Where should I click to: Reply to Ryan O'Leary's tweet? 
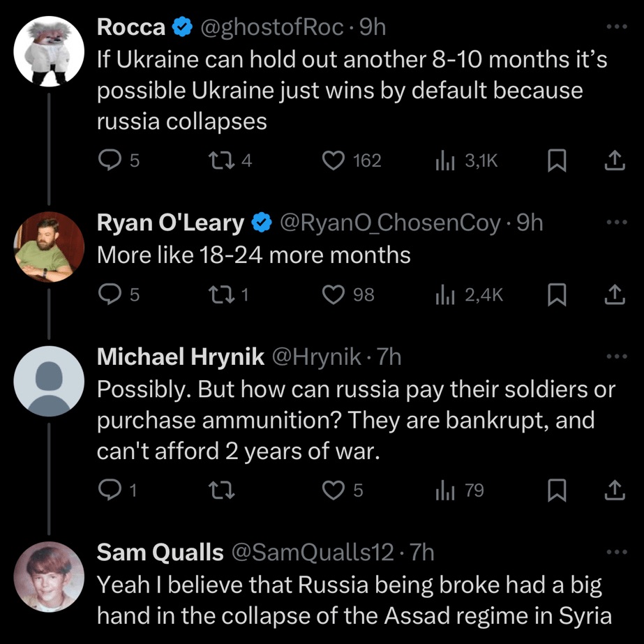click(x=109, y=295)
